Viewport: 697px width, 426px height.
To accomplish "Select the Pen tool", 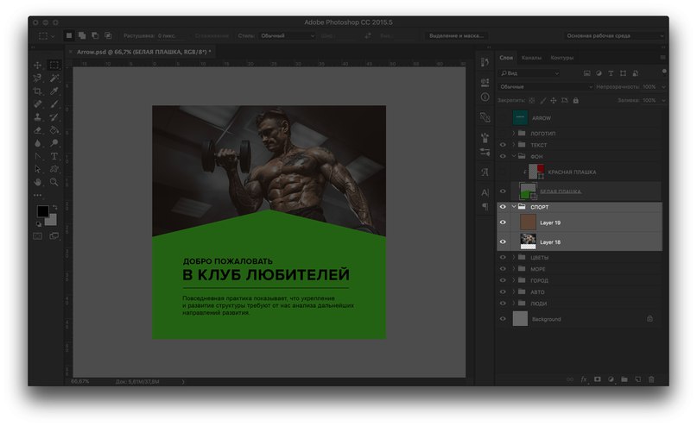I will coord(38,156).
